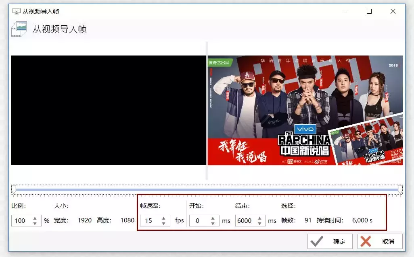Click the black start frame preview
The image size is (414, 257).
coord(109,110)
